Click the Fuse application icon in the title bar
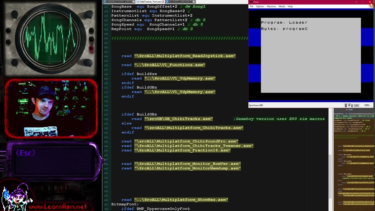 (251, 2)
